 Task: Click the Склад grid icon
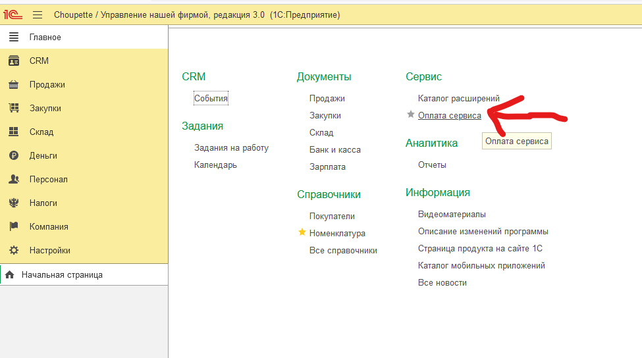coord(13,132)
